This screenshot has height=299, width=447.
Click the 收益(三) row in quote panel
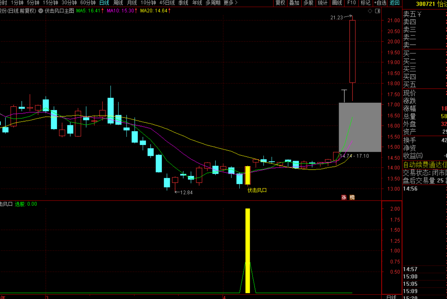425,156
